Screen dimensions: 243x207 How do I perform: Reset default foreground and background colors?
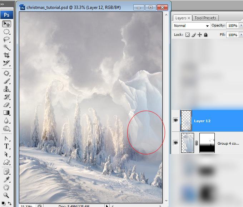[3, 203]
